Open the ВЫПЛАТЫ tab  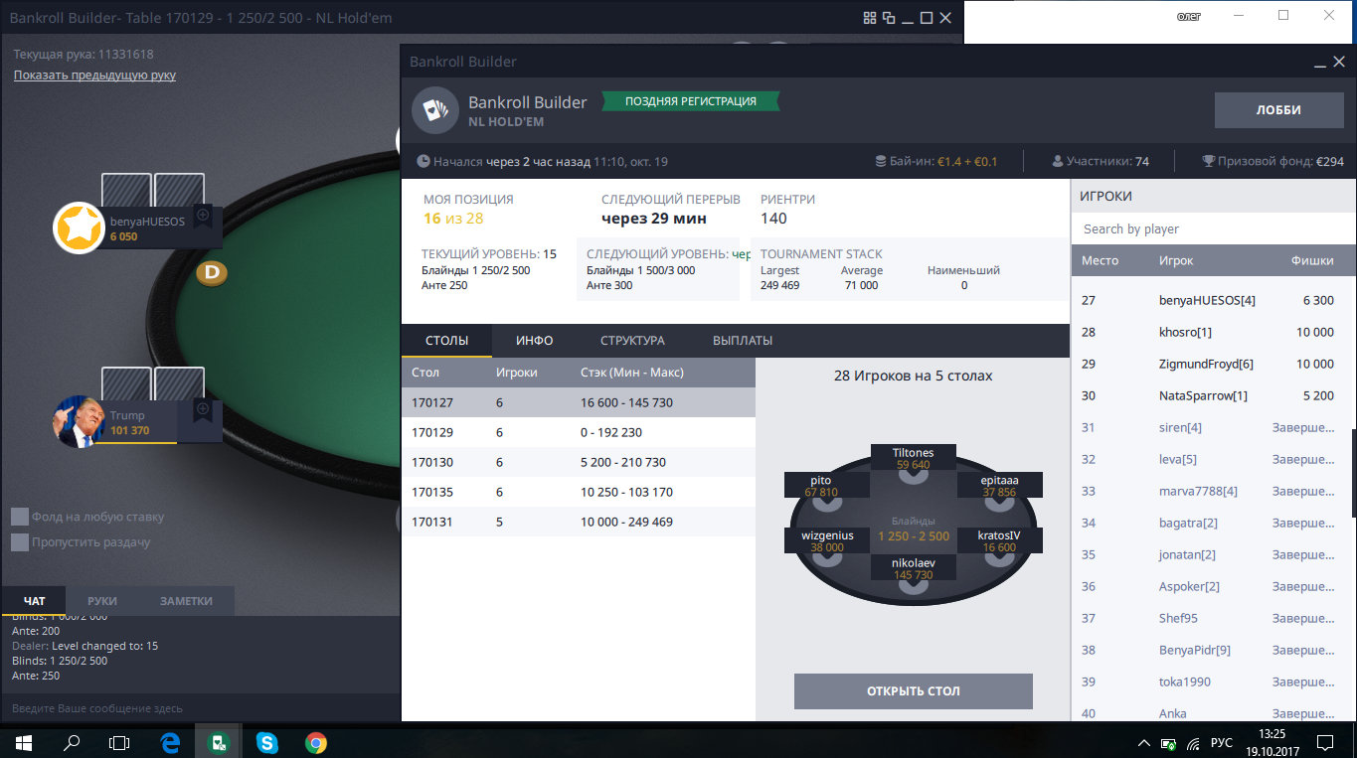click(743, 341)
